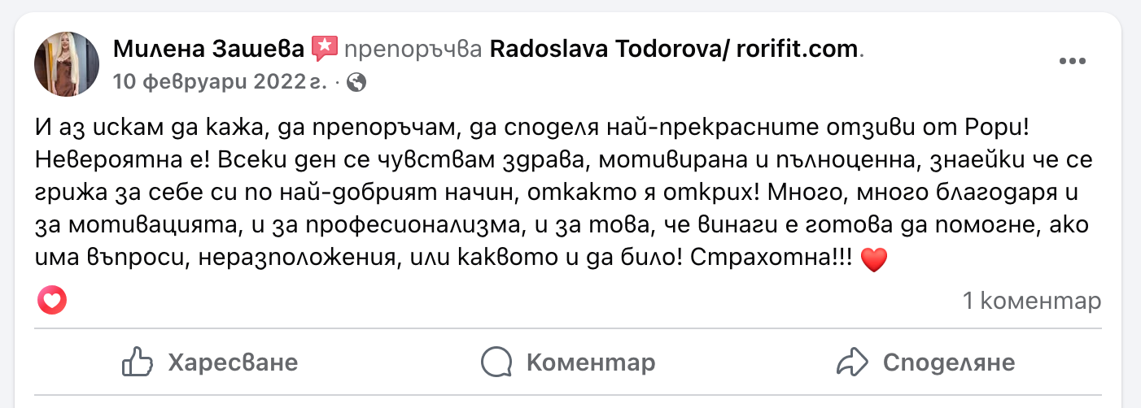Click the recommendation star badge icon

(324, 49)
